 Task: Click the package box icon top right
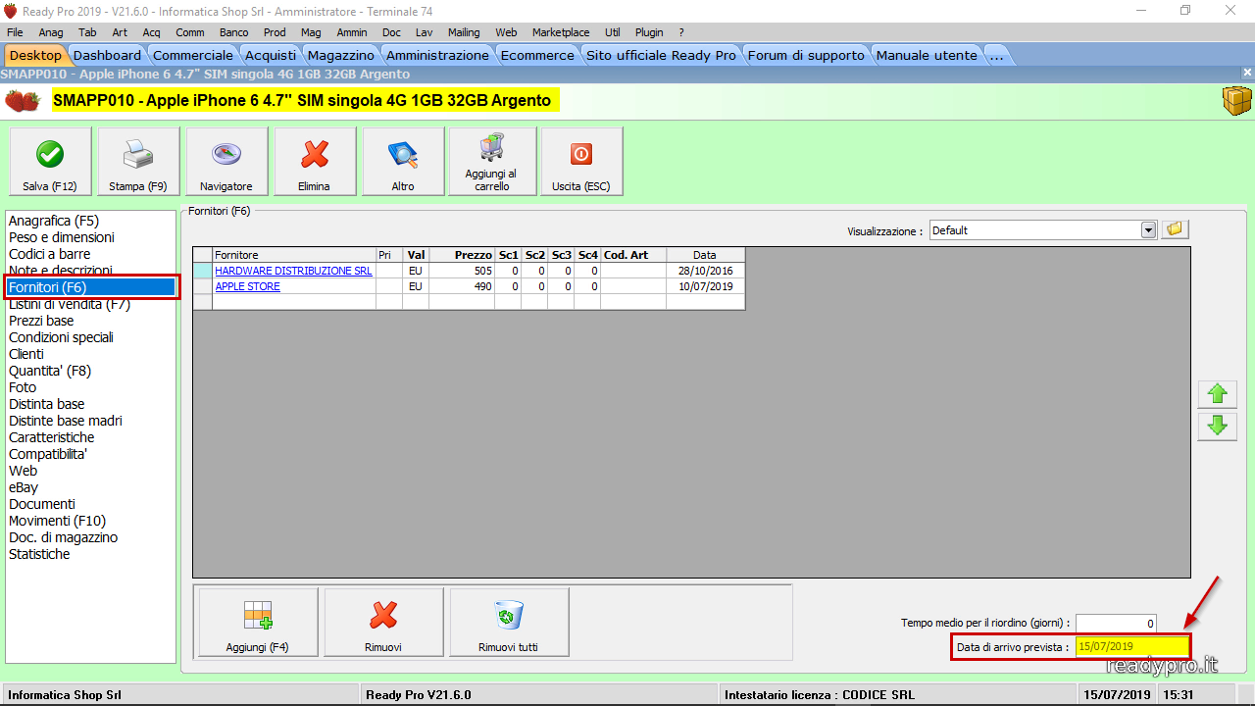pyautogui.click(x=1236, y=100)
